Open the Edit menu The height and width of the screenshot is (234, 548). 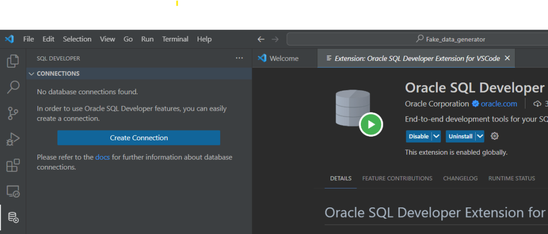(49, 39)
